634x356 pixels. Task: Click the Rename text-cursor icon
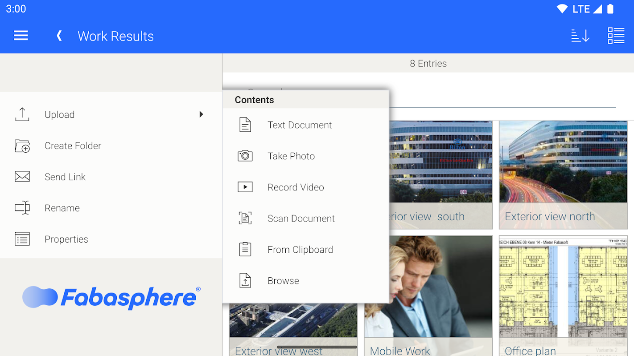[x=22, y=208]
